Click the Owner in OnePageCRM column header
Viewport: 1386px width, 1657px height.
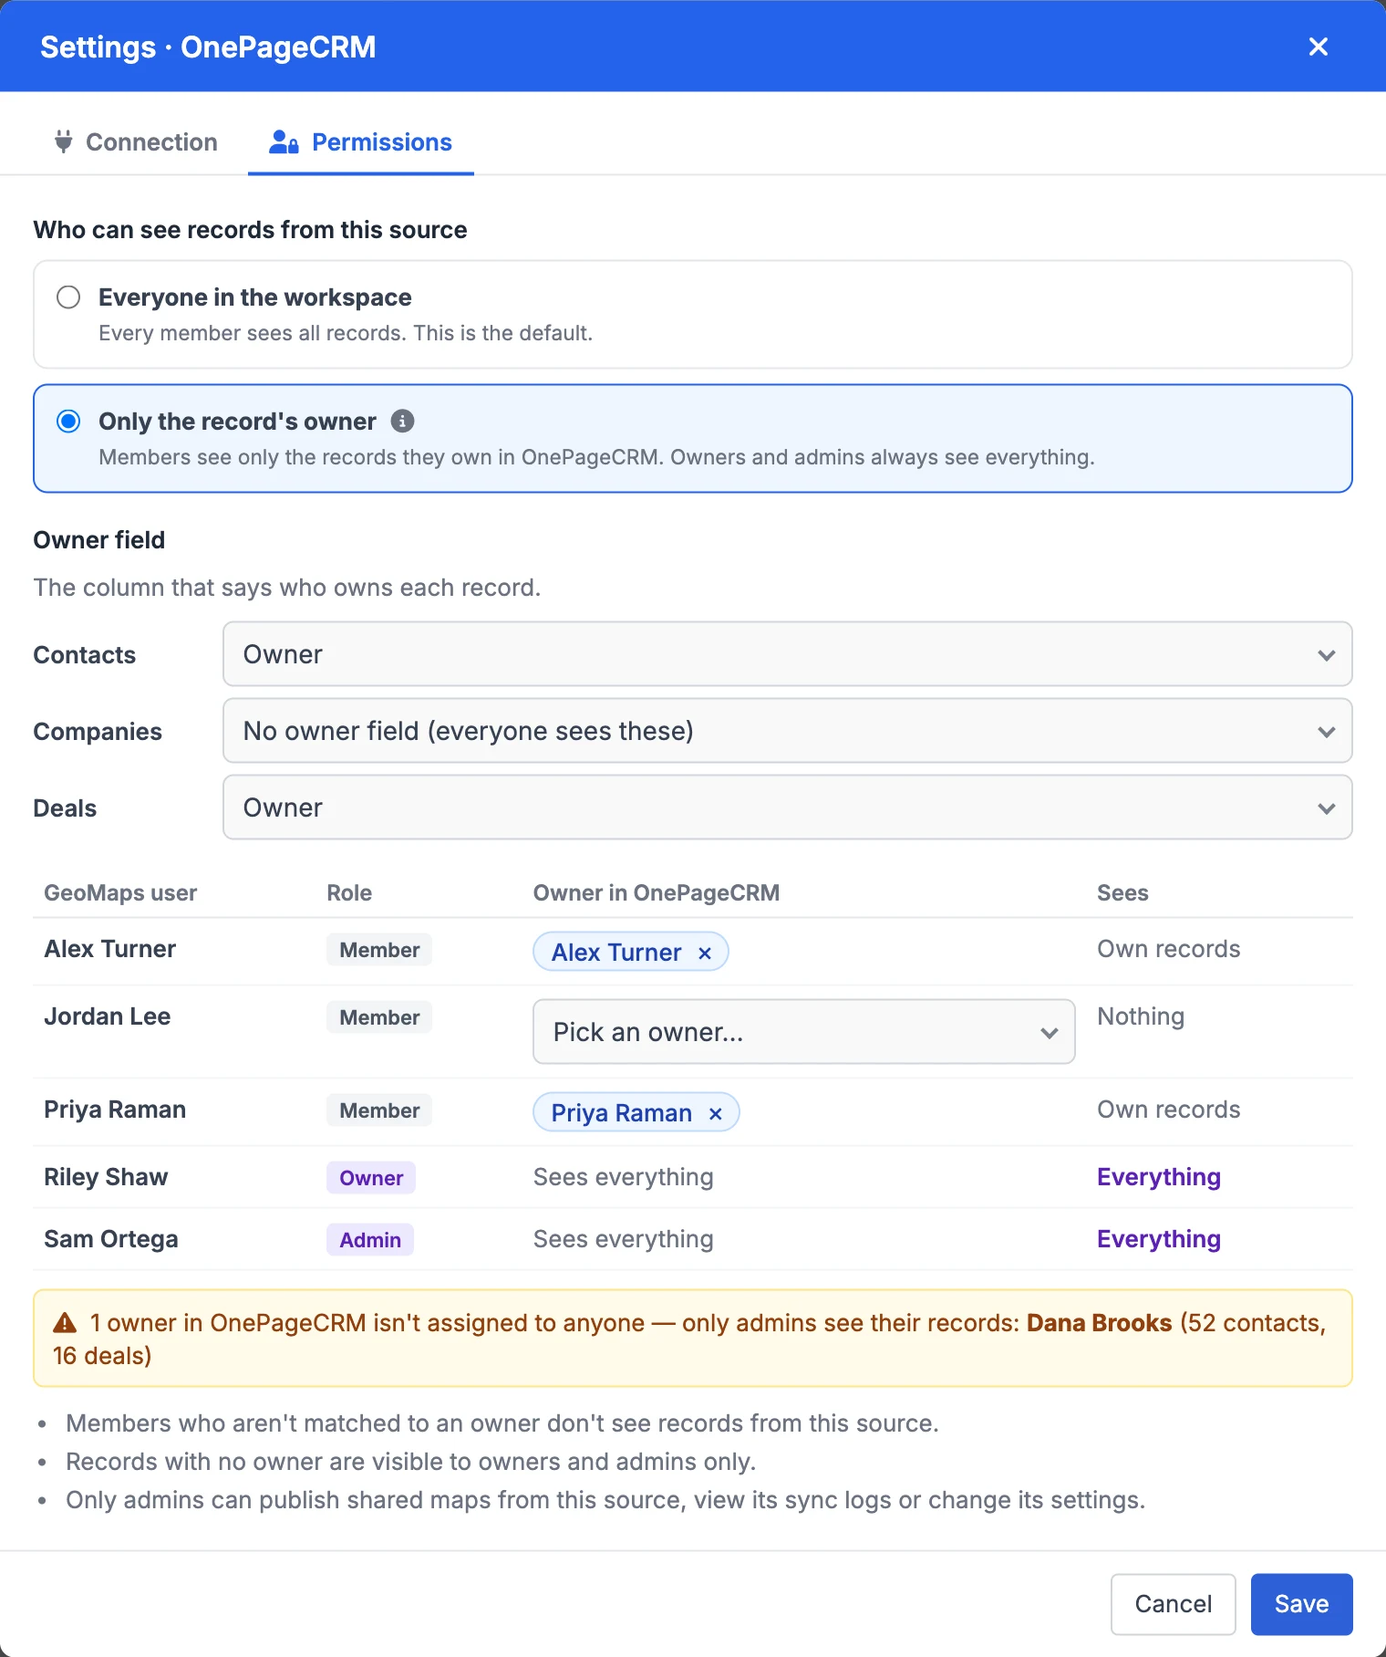pyautogui.click(x=657, y=892)
